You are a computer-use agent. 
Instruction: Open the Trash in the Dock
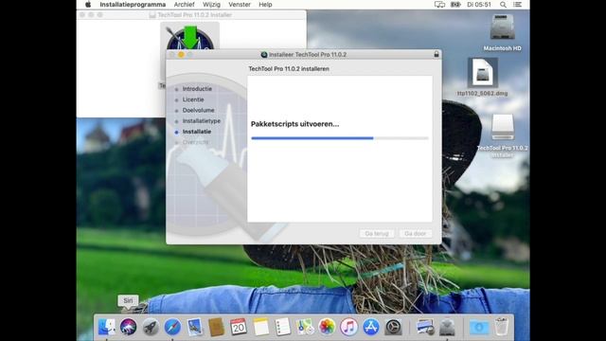coord(502,327)
